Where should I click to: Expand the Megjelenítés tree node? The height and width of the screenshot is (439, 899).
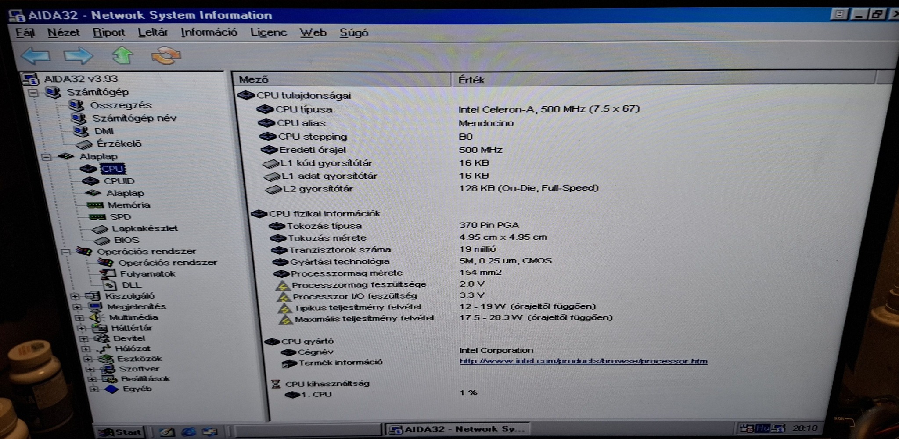click(x=77, y=307)
